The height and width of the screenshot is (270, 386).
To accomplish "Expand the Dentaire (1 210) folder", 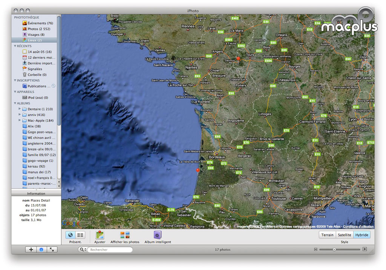I will point(20,109).
